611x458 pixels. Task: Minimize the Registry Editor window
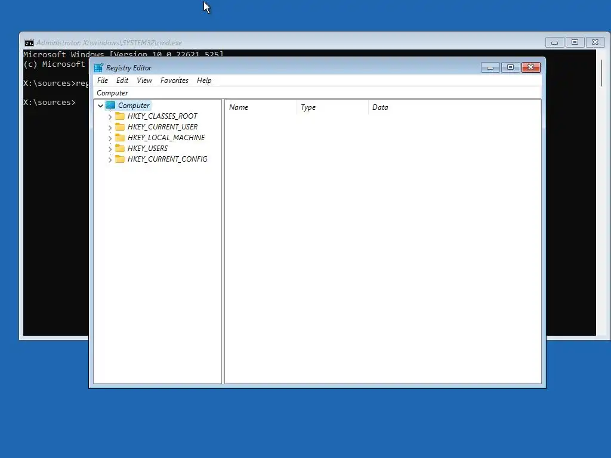pos(490,68)
